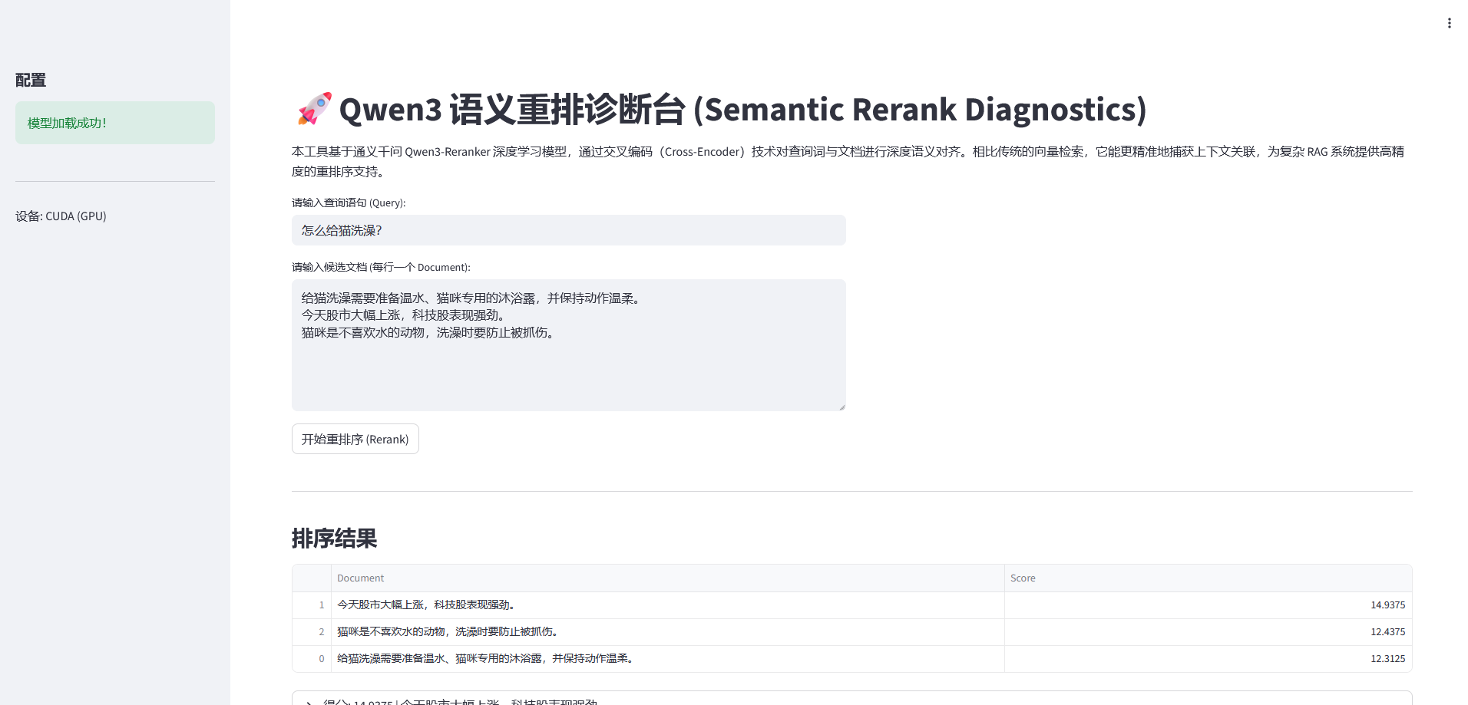The height and width of the screenshot is (705, 1468).
Task: Click the score value 12.4375
Action: (x=1208, y=632)
